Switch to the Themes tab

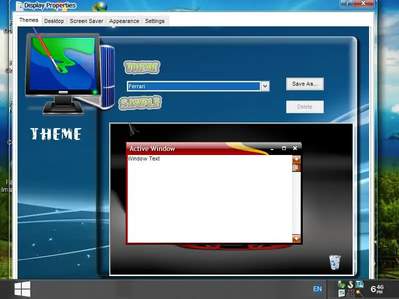29,20
